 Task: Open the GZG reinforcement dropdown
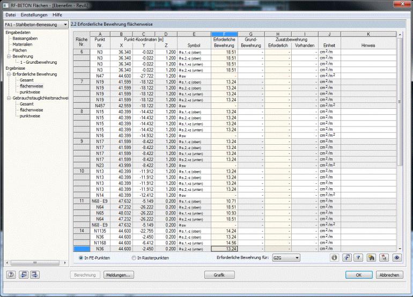click(286, 258)
